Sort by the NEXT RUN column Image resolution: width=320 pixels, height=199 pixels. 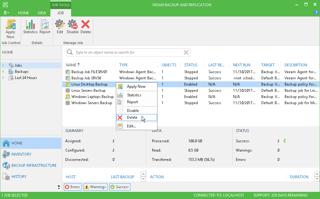[242, 65]
